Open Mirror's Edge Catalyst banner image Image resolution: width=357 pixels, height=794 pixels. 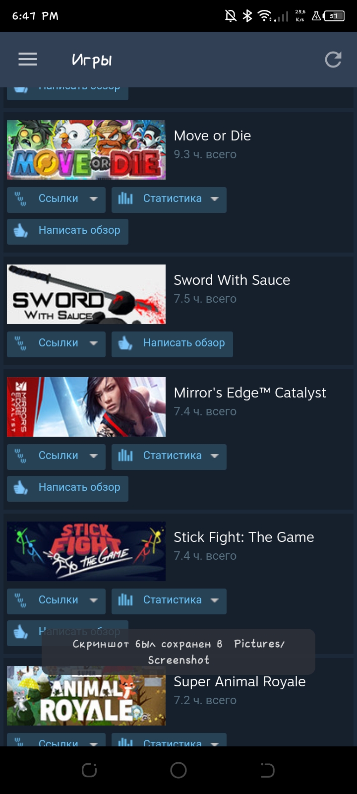[x=86, y=407]
